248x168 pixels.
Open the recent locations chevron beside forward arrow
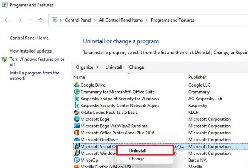point(30,20)
